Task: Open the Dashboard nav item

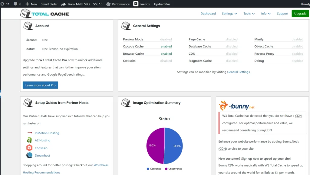Action: [x=208, y=14]
